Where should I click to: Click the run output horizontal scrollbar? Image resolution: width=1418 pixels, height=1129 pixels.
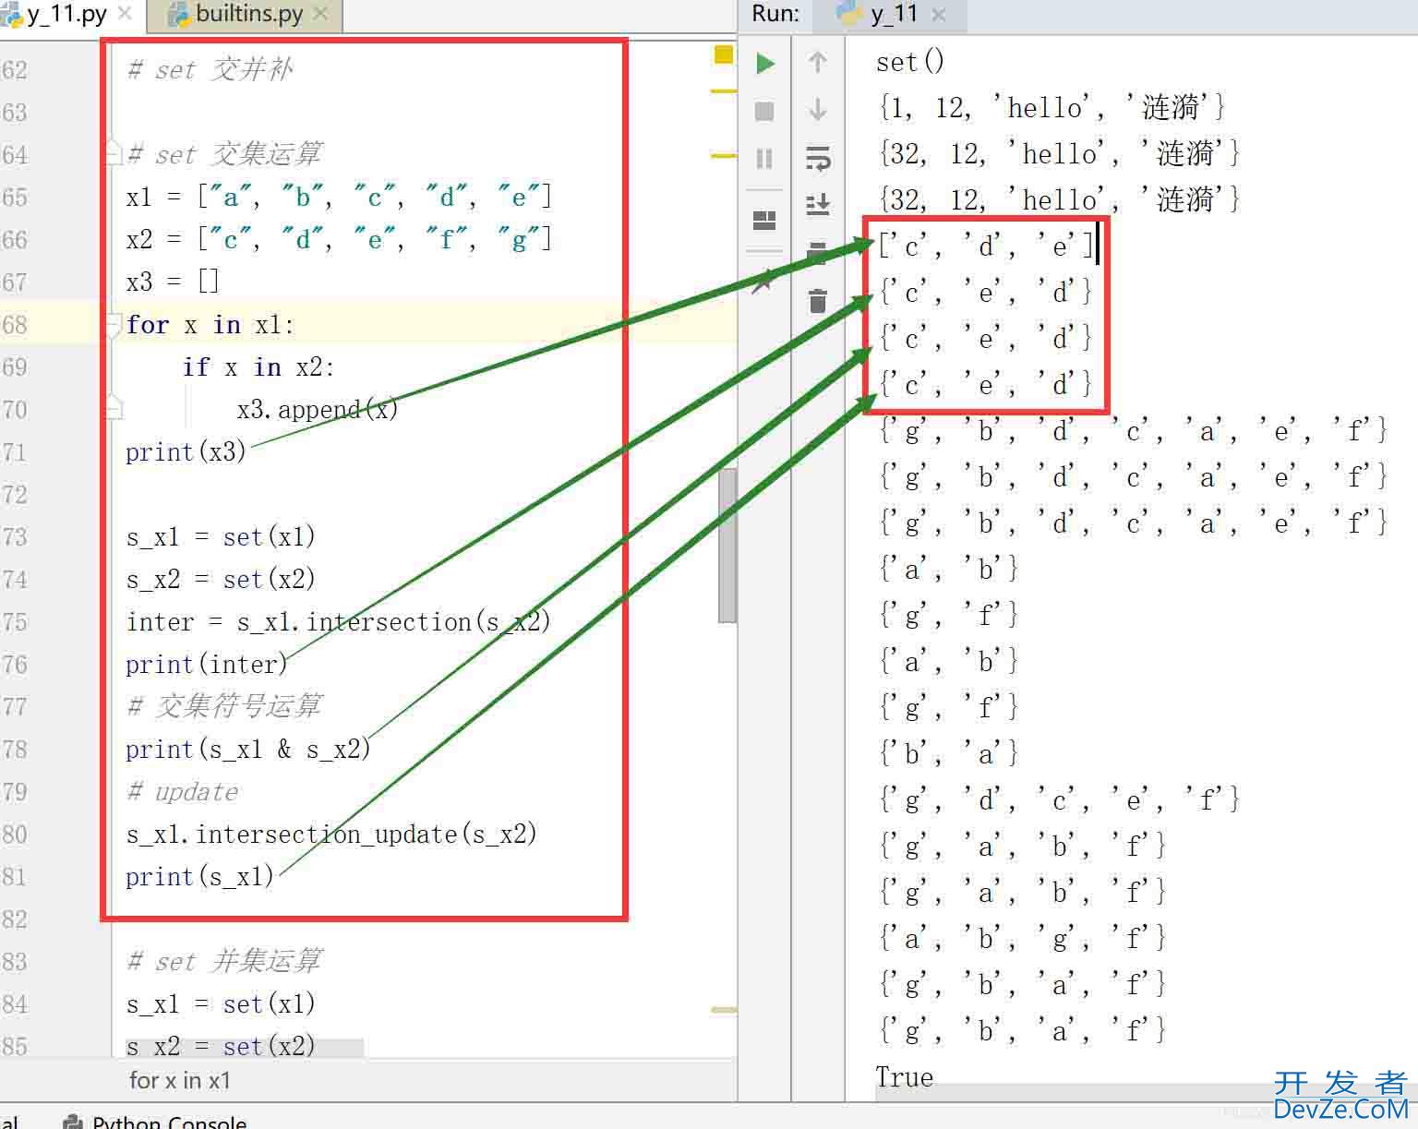click(x=1145, y=1093)
